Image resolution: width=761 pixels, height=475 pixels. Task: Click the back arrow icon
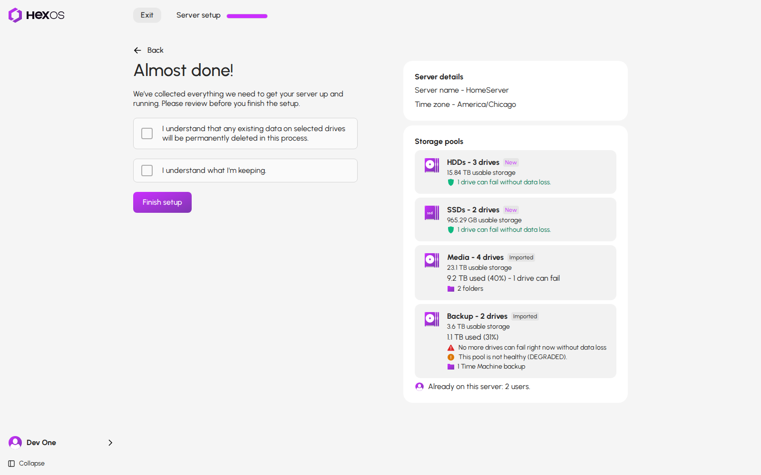(137, 50)
